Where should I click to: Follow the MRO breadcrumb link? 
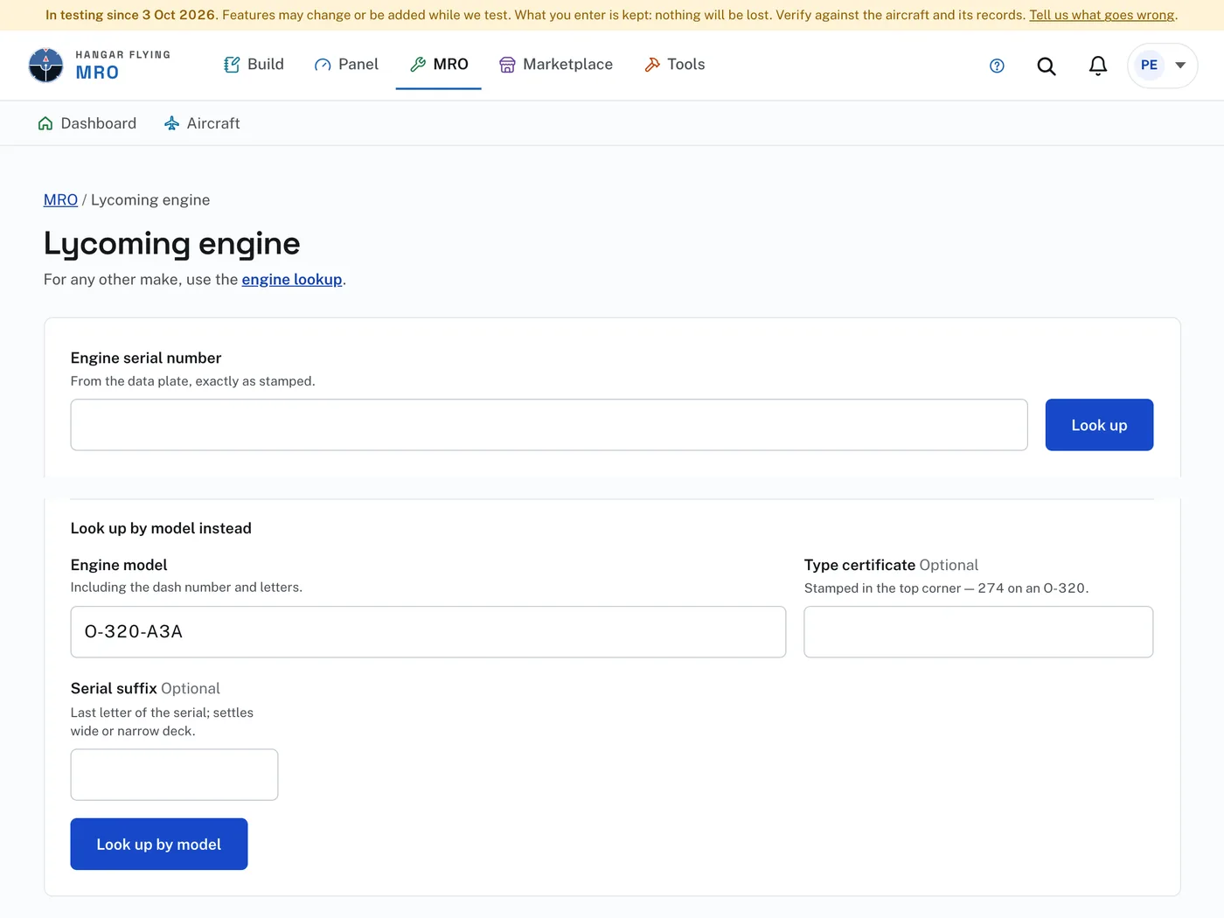pos(60,200)
